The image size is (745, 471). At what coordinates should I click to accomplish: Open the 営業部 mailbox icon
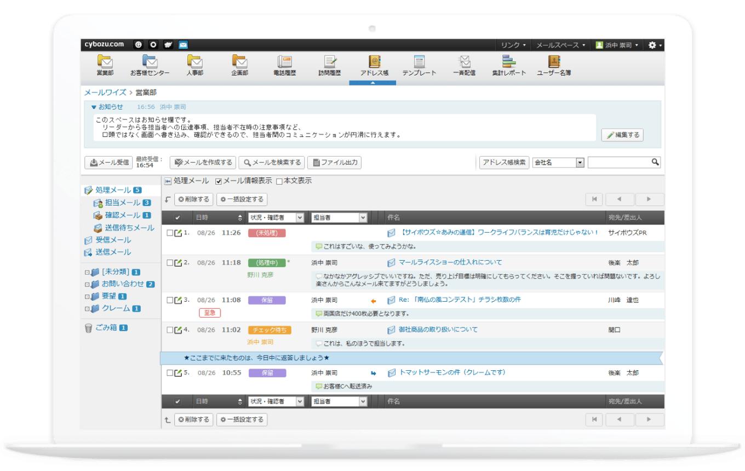point(105,61)
